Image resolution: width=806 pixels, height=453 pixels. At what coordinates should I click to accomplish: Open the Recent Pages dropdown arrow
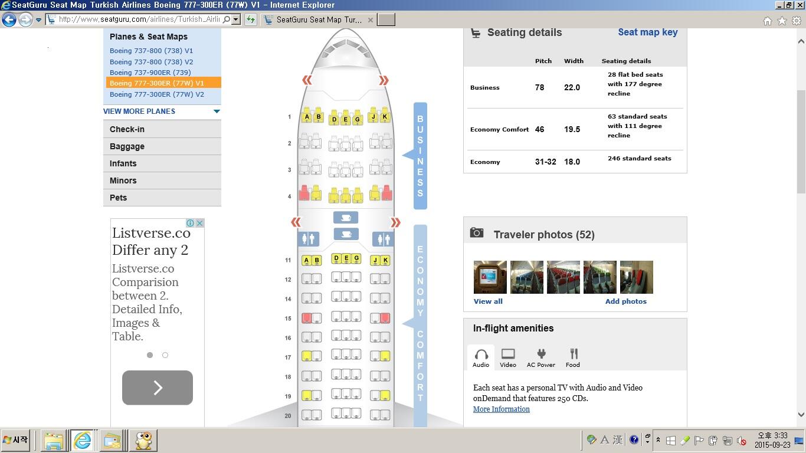click(x=39, y=20)
